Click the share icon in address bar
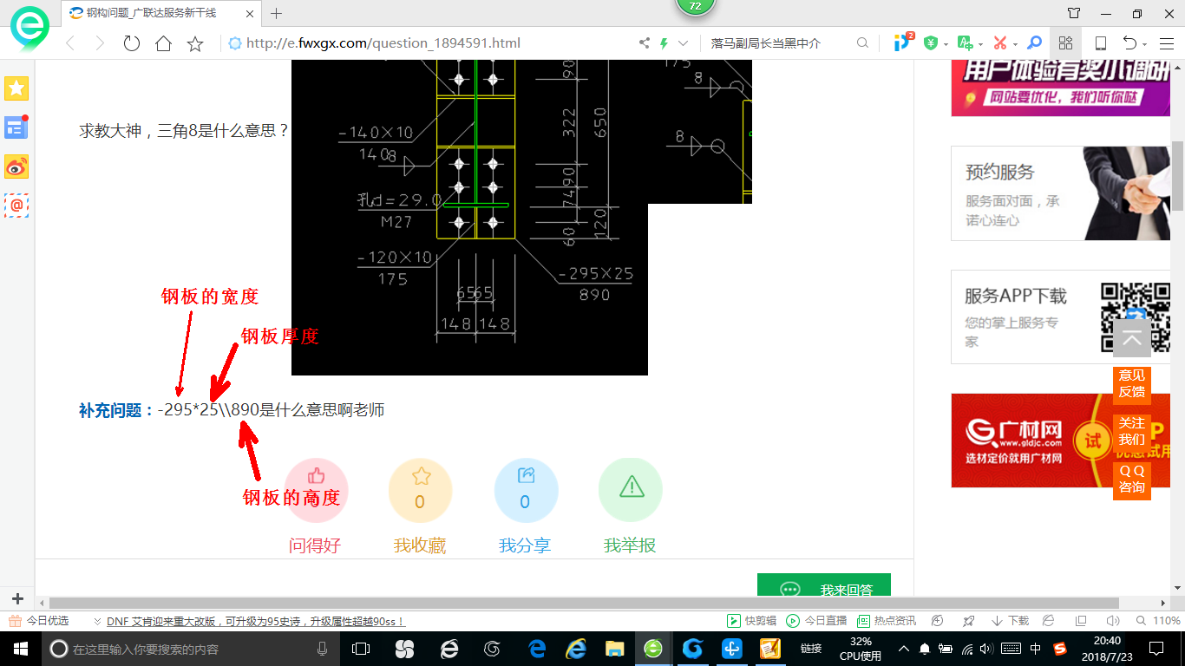Viewport: 1185px width, 666px height. coord(645,42)
